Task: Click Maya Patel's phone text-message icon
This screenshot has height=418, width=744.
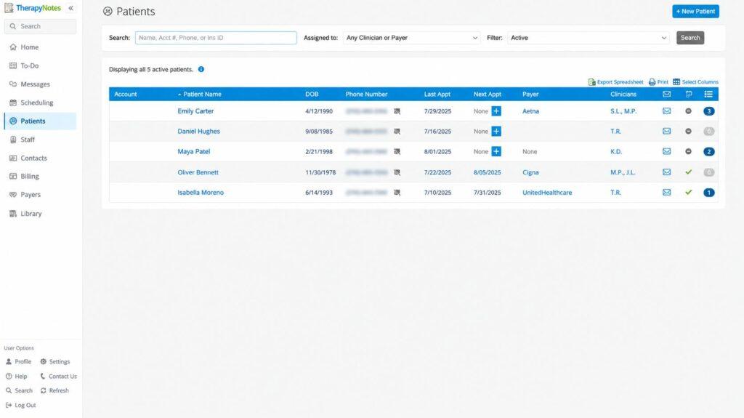Action: point(397,151)
